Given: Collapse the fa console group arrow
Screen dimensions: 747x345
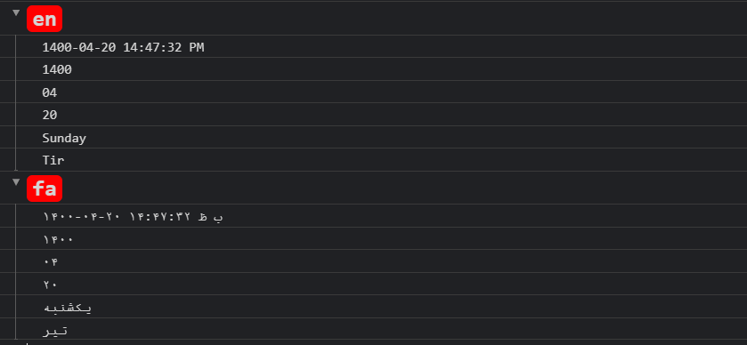Looking at the screenshot, I should click(16, 181).
